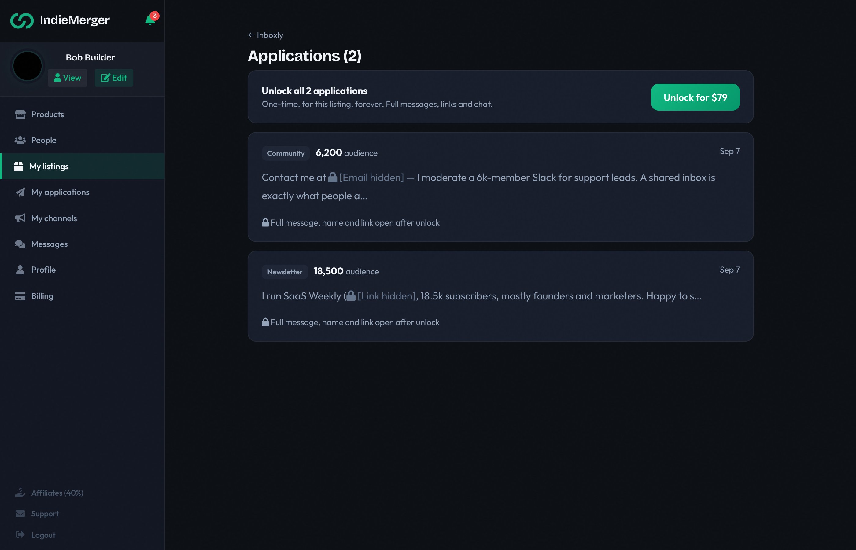Open Messages in the sidebar
The width and height of the screenshot is (856, 550).
pyautogui.click(x=83, y=244)
